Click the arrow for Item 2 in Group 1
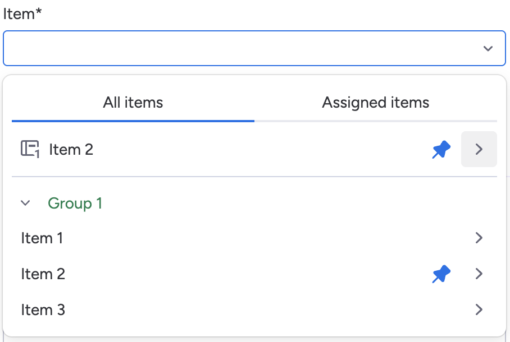Viewport: 510px width, 342px height. tap(479, 274)
